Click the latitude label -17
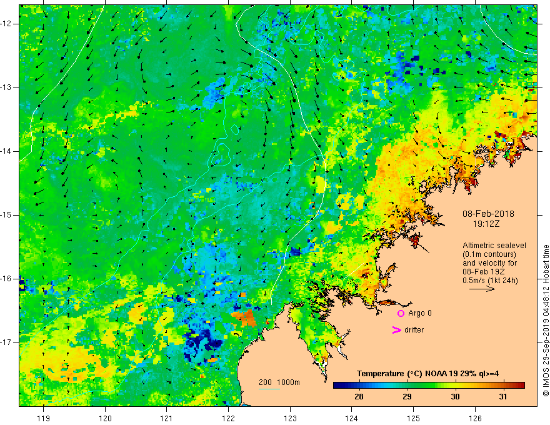 click(6, 342)
